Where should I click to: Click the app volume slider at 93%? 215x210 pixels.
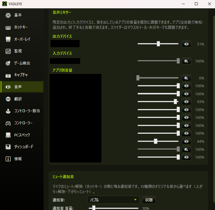coord(158,102)
